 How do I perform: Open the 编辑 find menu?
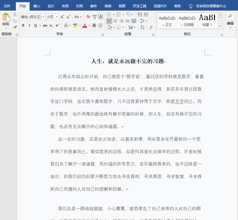230,20
